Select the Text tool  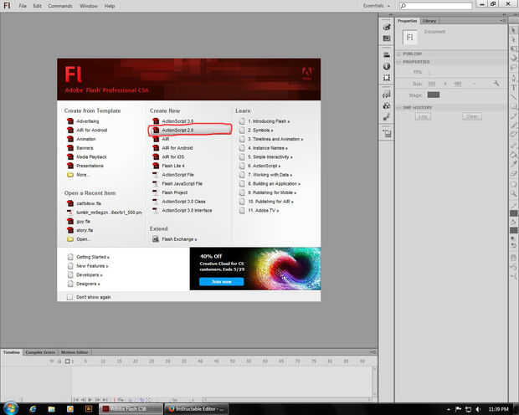pyautogui.click(x=513, y=88)
